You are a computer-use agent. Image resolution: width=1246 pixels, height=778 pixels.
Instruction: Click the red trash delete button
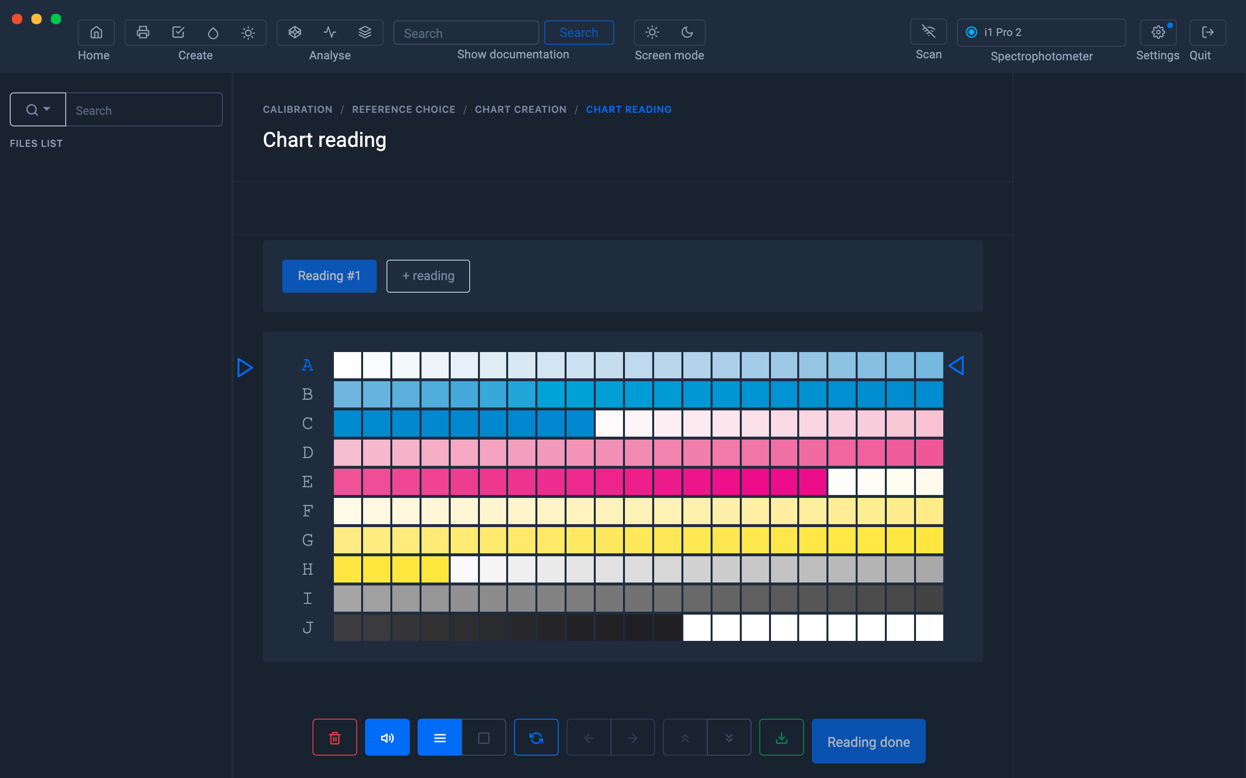click(335, 737)
